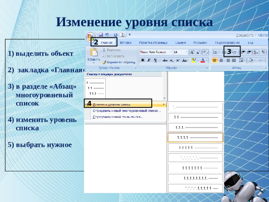Clear formatting with eraser icon
Screen dimensions: 269x202
(206, 52)
